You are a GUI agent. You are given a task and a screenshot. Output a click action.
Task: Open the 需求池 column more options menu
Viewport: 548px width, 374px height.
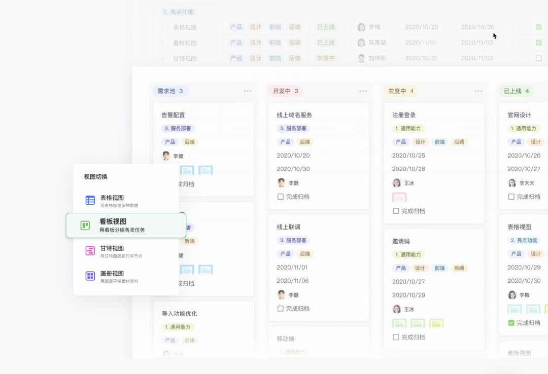click(x=248, y=91)
